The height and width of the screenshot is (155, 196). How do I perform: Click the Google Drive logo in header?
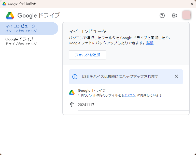(10, 15)
